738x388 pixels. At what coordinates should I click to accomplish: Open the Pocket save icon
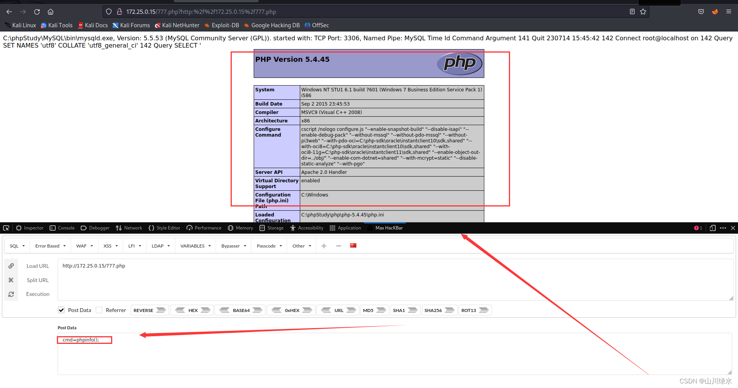[x=701, y=12]
